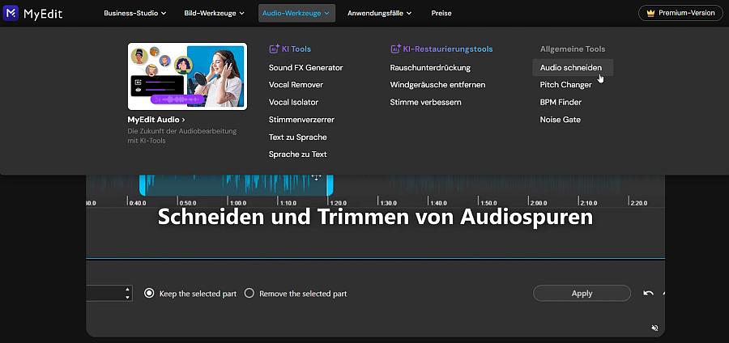This screenshot has height=343, width=729.
Task: Open Vocal Isolator tool
Action: tap(293, 102)
